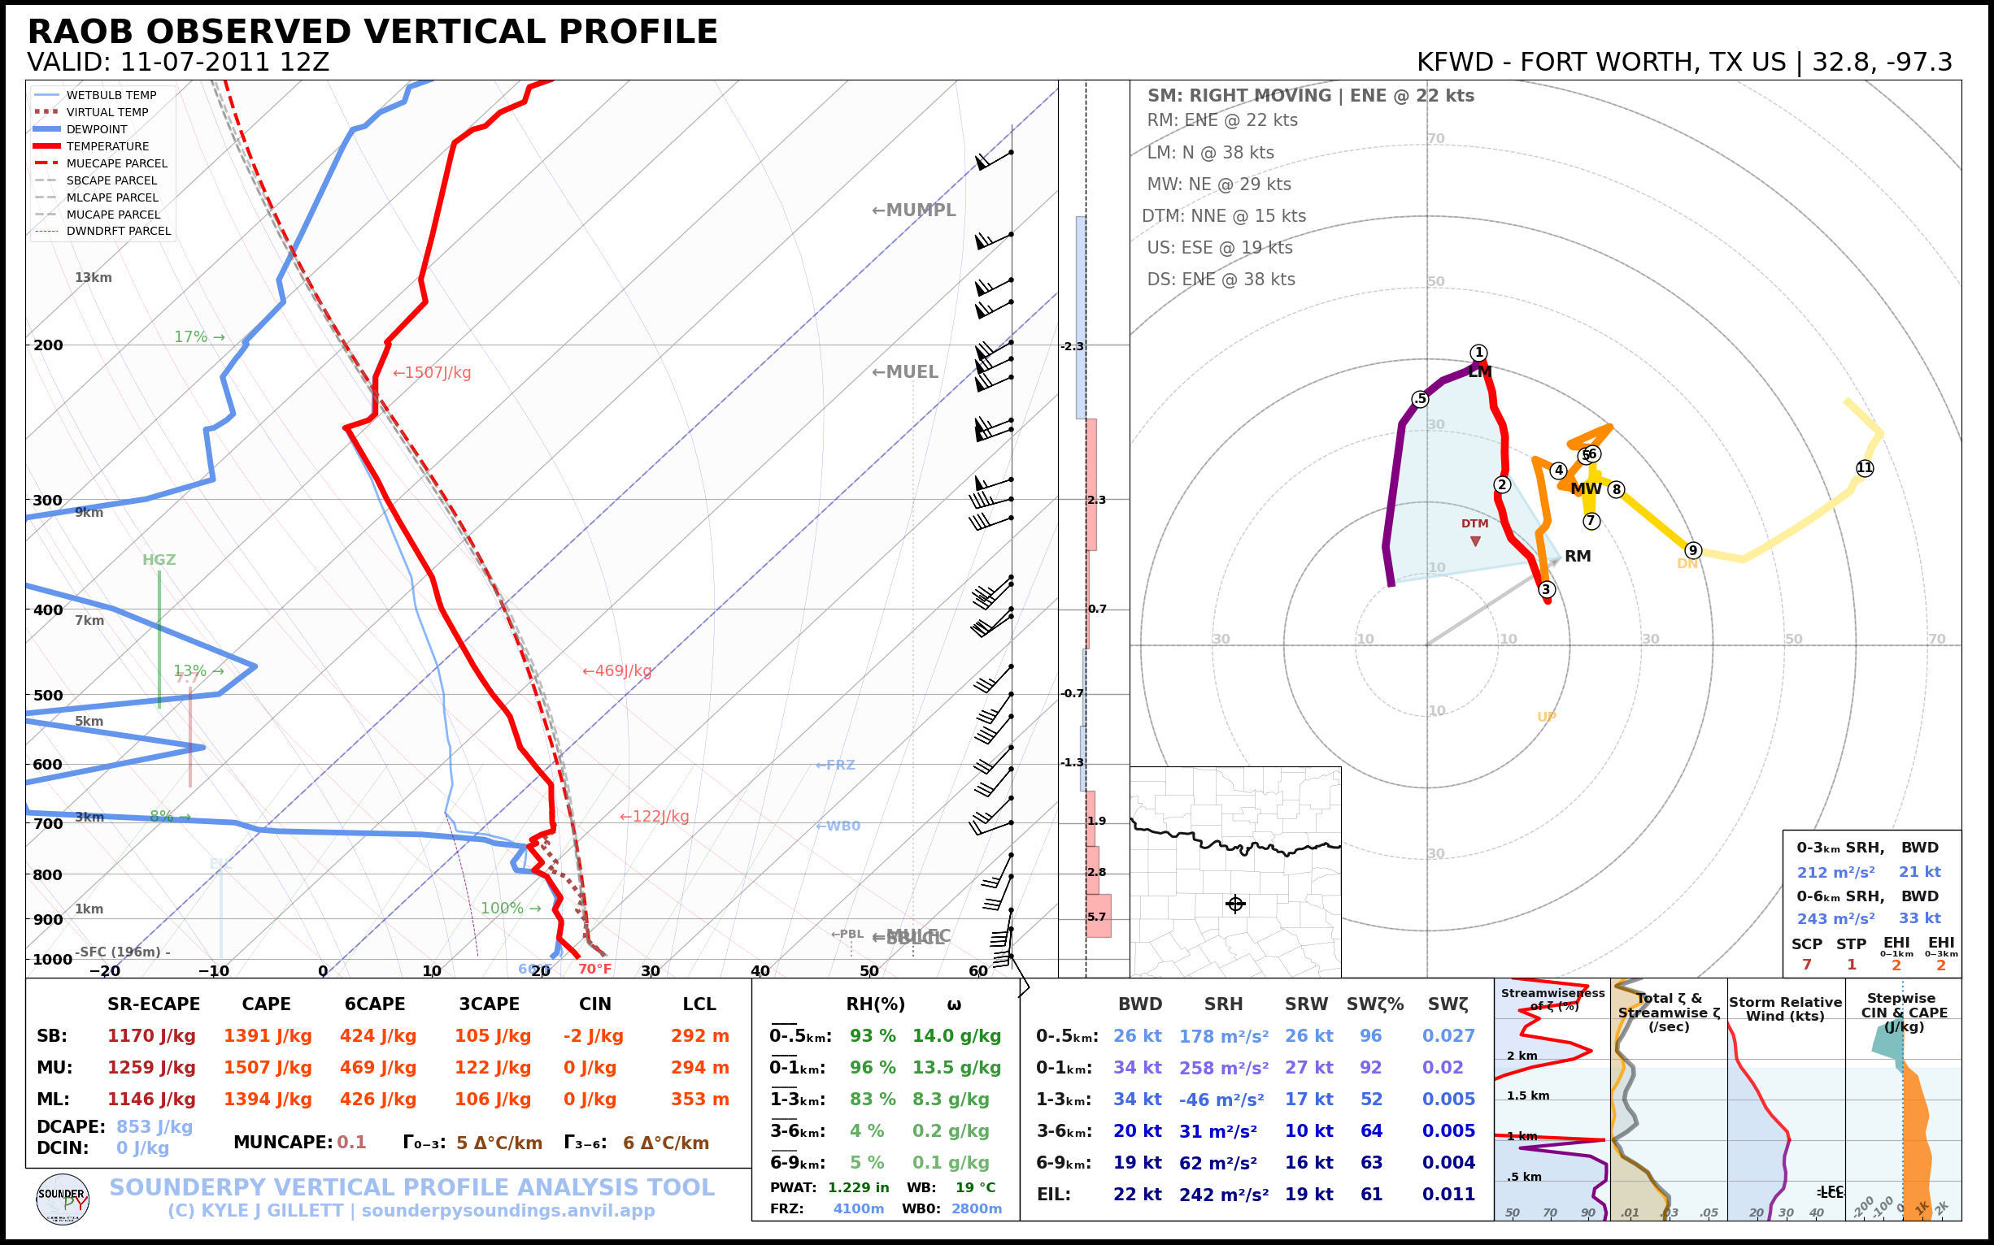This screenshot has height=1245, width=1994.
Task: Click the .5 km marker on hodograph
Action: 1420,399
